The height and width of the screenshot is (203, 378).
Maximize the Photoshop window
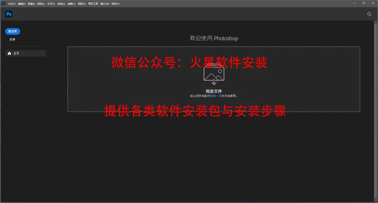(x=364, y=3)
